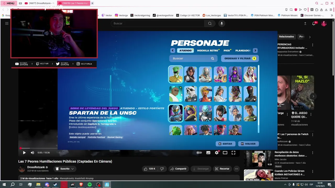Select the green chameleon skin tile

[x=176, y=130]
